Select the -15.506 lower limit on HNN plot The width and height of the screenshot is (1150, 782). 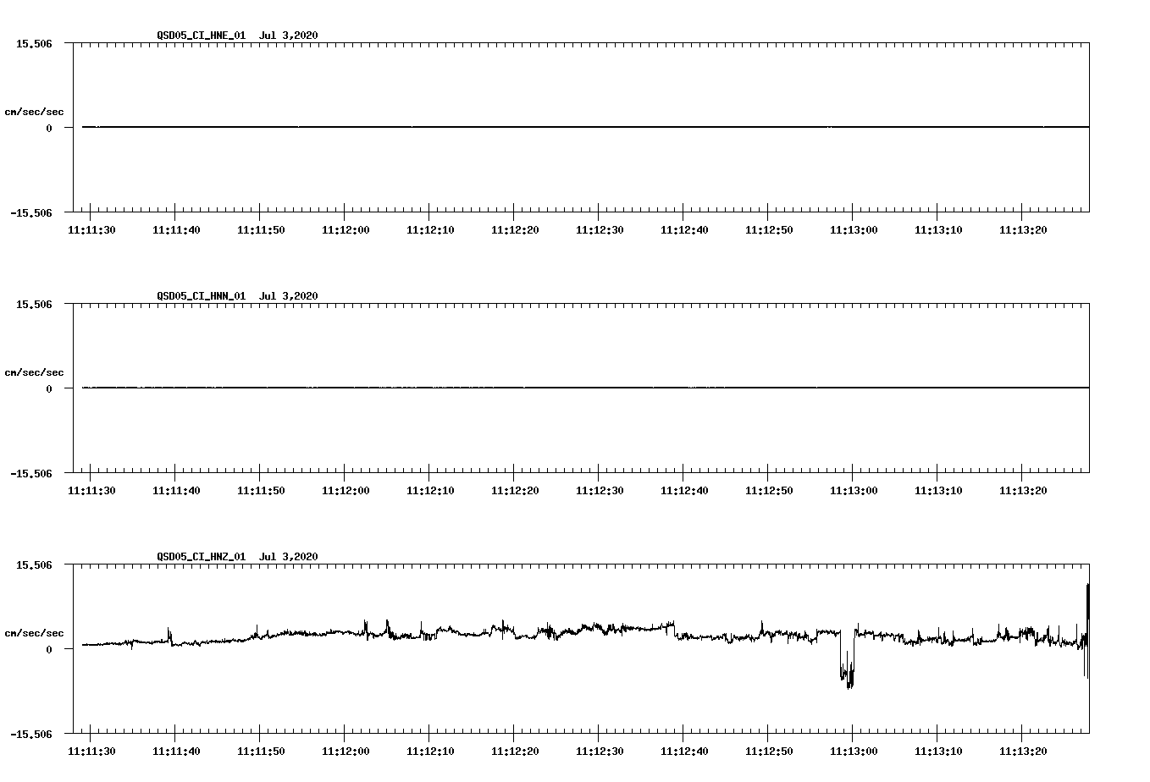(x=31, y=473)
